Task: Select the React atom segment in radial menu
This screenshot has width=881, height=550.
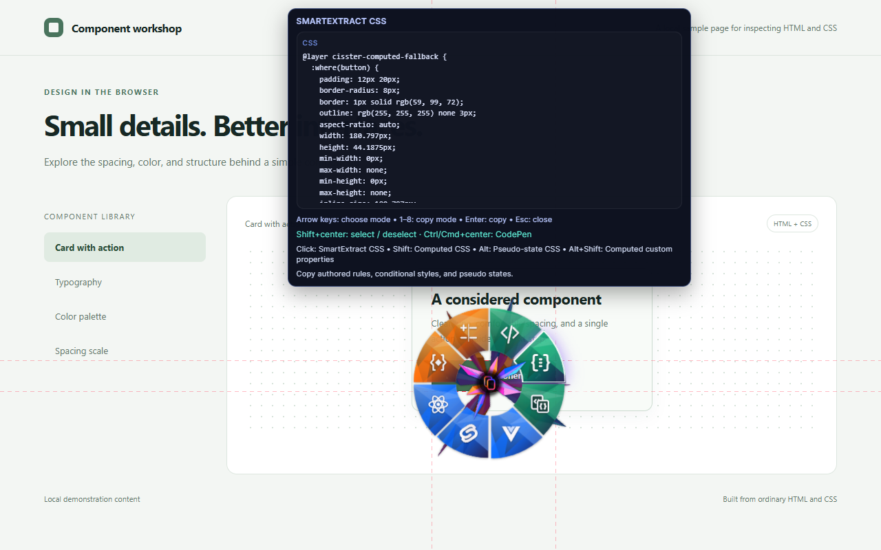Action: (x=439, y=404)
